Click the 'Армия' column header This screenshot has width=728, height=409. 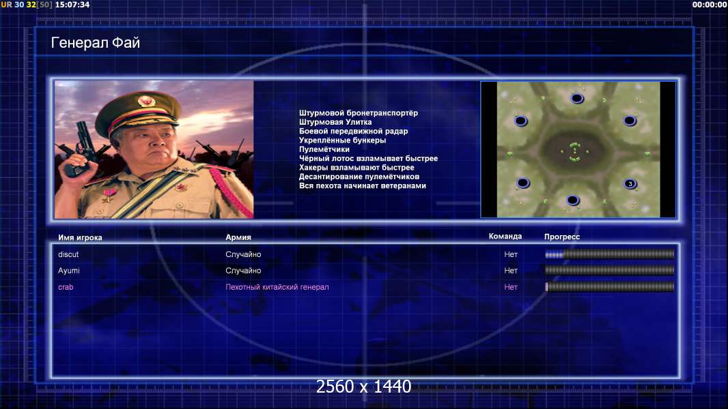coord(238,237)
